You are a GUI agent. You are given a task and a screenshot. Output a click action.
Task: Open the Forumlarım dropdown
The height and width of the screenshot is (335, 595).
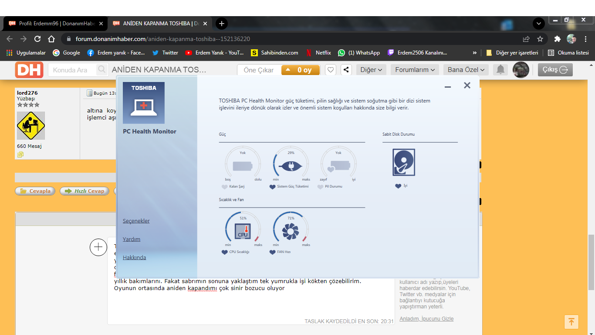coord(415,70)
